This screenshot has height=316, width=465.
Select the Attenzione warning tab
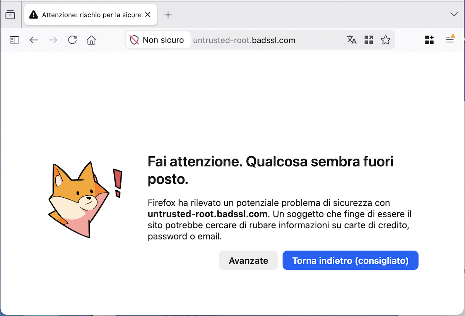click(87, 15)
